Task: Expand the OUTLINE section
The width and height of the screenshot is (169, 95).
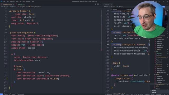Action: point(154,91)
